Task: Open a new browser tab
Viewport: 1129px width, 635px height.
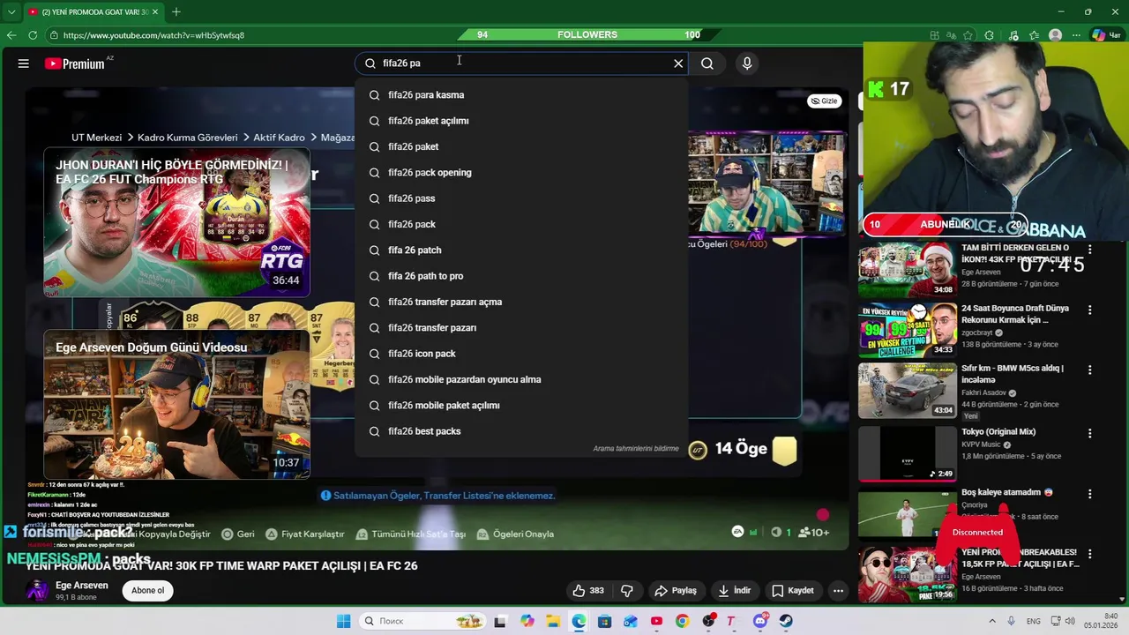Action: (x=176, y=11)
